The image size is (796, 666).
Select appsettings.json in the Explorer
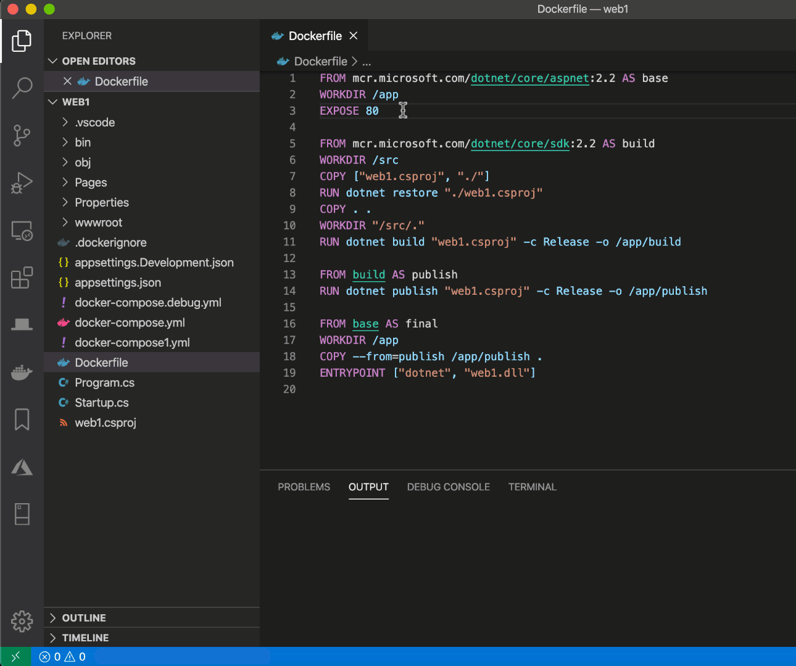(x=117, y=282)
